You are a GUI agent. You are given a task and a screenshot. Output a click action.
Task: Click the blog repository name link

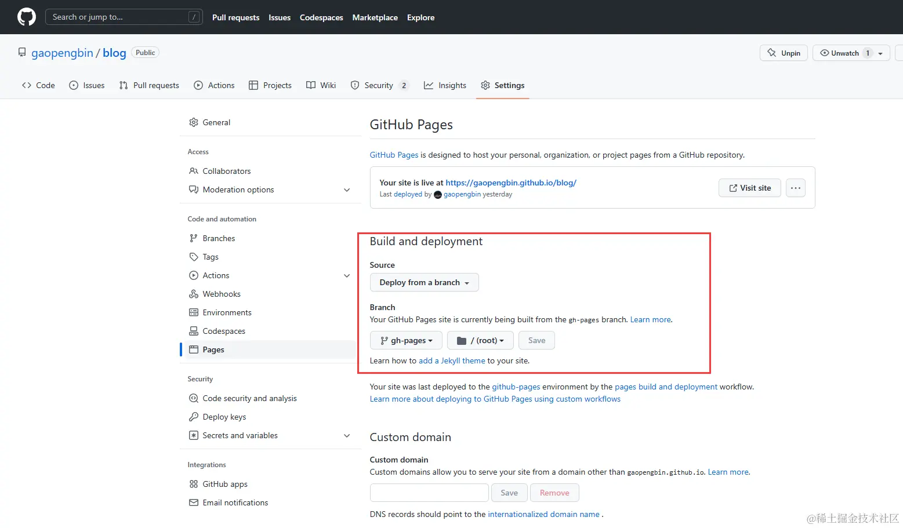[x=114, y=53]
